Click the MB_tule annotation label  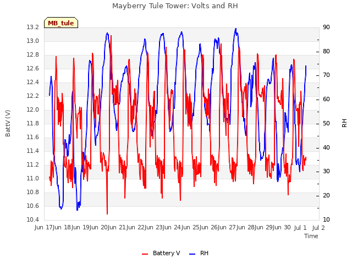[x=61, y=23]
